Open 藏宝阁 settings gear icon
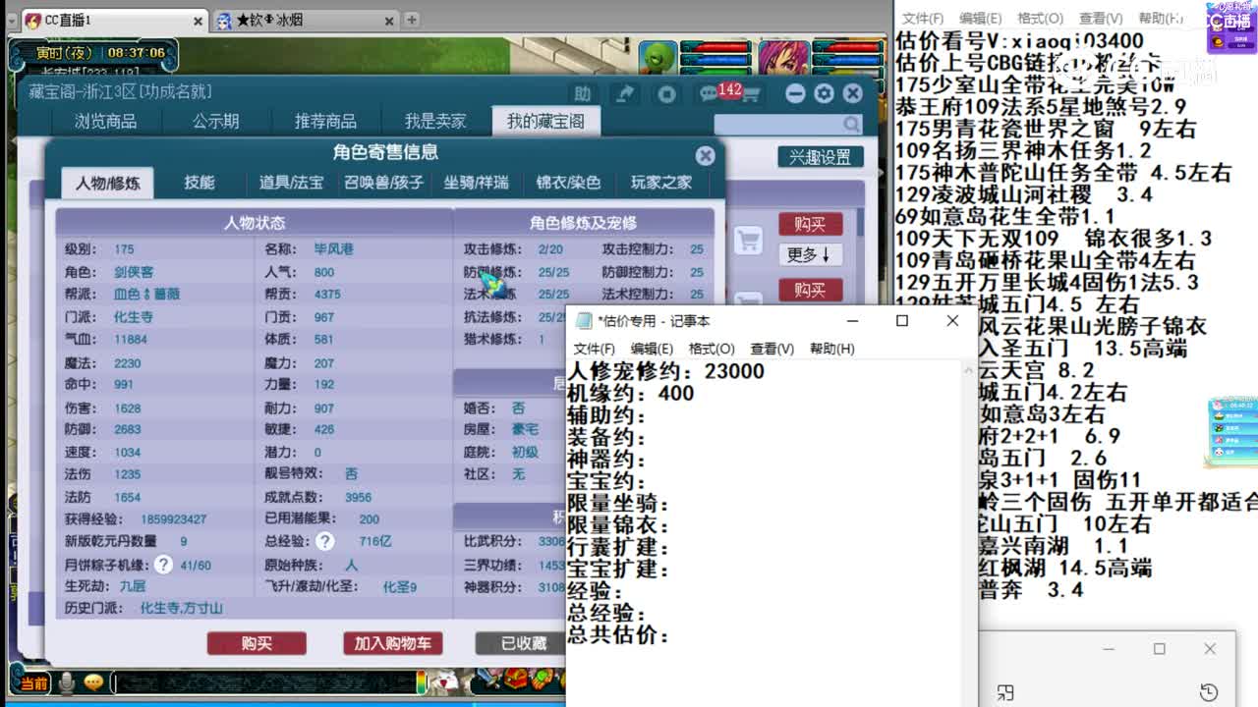Screen dimensions: 1258x707 [x=824, y=93]
